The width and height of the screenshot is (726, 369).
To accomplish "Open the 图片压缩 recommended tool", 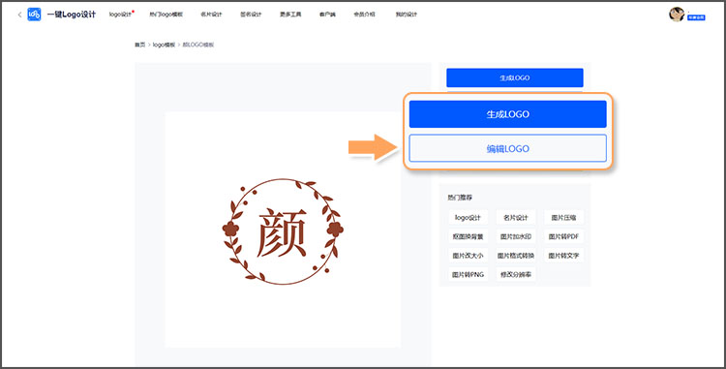I will click(x=563, y=218).
